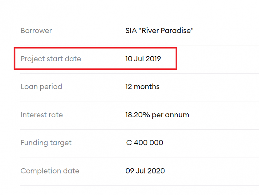259x195 pixels.
Task: Select the 12 months value
Action: 143,87
